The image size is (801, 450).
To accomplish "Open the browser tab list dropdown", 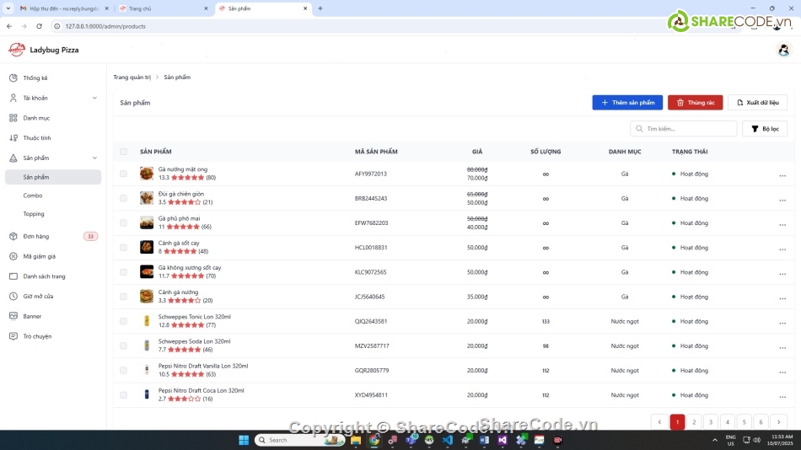I will click(x=8, y=8).
